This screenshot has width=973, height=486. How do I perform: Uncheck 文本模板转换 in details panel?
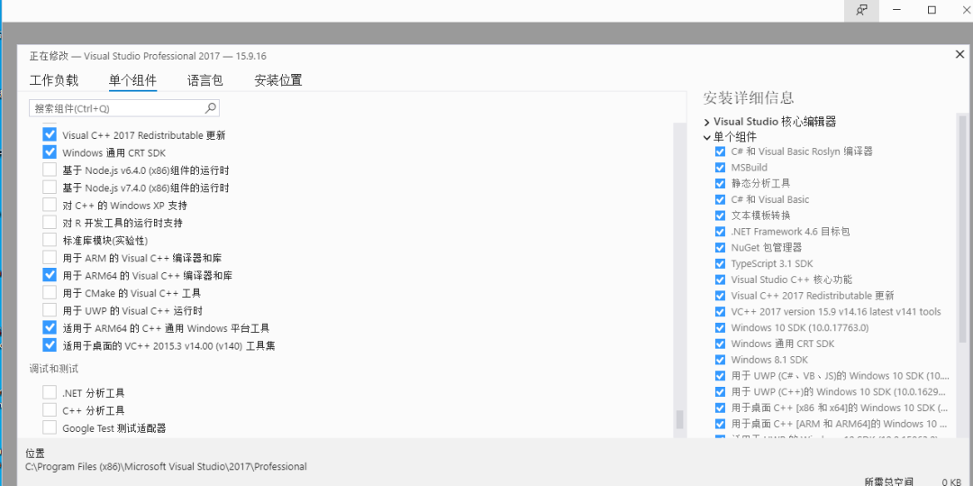pyautogui.click(x=720, y=215)
